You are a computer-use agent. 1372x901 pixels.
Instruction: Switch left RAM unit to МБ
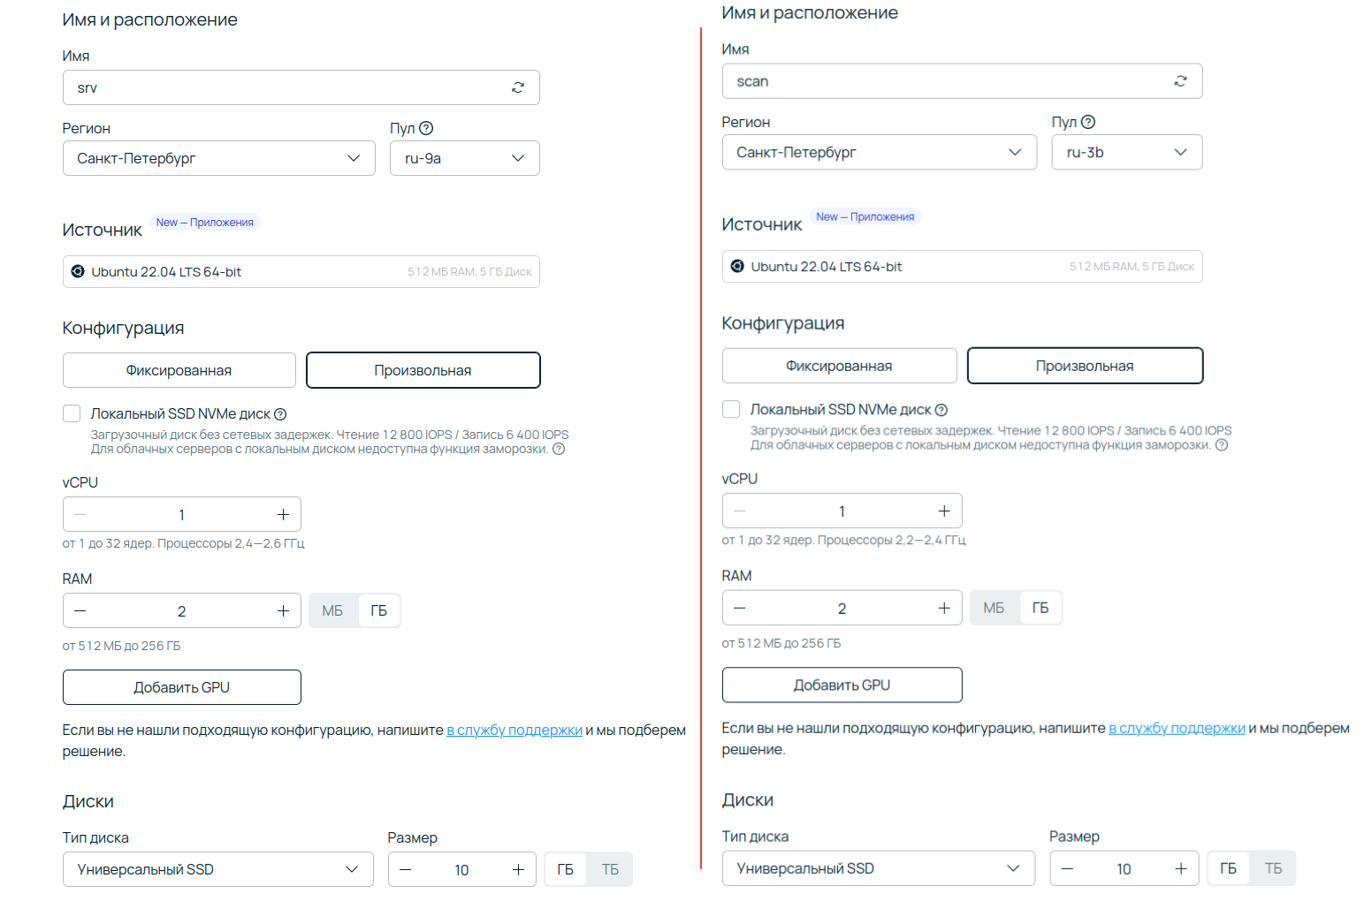(332, 611)
